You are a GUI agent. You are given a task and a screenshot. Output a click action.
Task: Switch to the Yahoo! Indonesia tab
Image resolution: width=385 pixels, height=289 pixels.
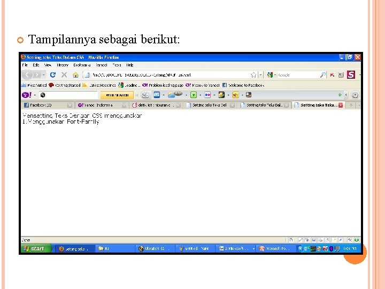(102, 105)
